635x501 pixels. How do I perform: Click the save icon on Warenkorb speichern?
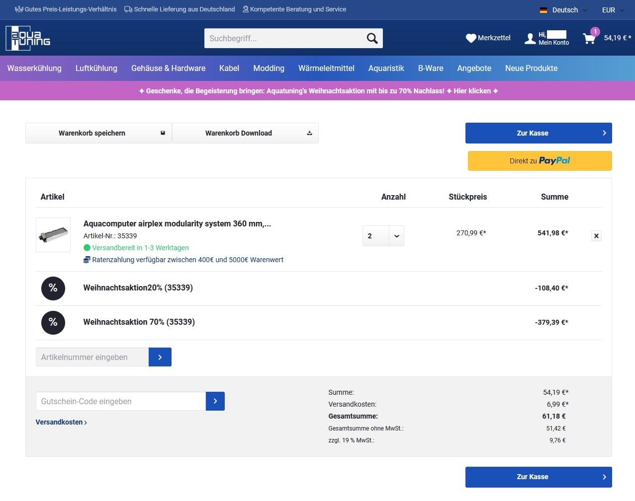pos(163,133)
